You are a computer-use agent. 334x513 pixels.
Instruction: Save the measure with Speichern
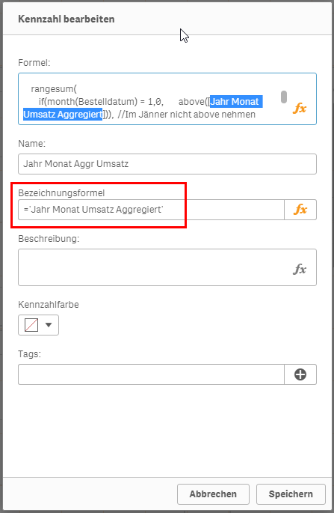[x=291, y=494]
